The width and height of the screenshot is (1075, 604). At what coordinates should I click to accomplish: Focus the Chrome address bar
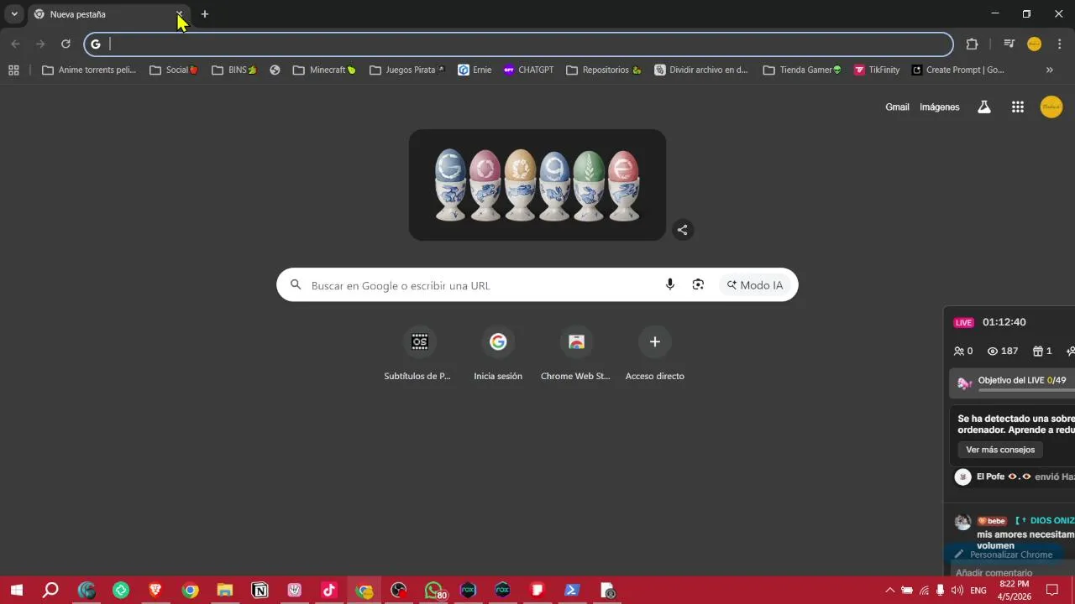point(519,44)
